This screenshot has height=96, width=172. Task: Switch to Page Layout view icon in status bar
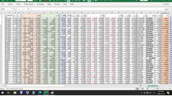[x=143, y=89]
